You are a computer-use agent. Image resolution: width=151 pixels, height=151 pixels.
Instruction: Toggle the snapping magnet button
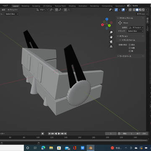(x=57, y=10)
